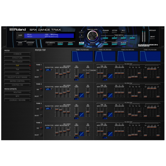
Task: Toggle Tone 3 SW switch
Action: click(41, 109)
